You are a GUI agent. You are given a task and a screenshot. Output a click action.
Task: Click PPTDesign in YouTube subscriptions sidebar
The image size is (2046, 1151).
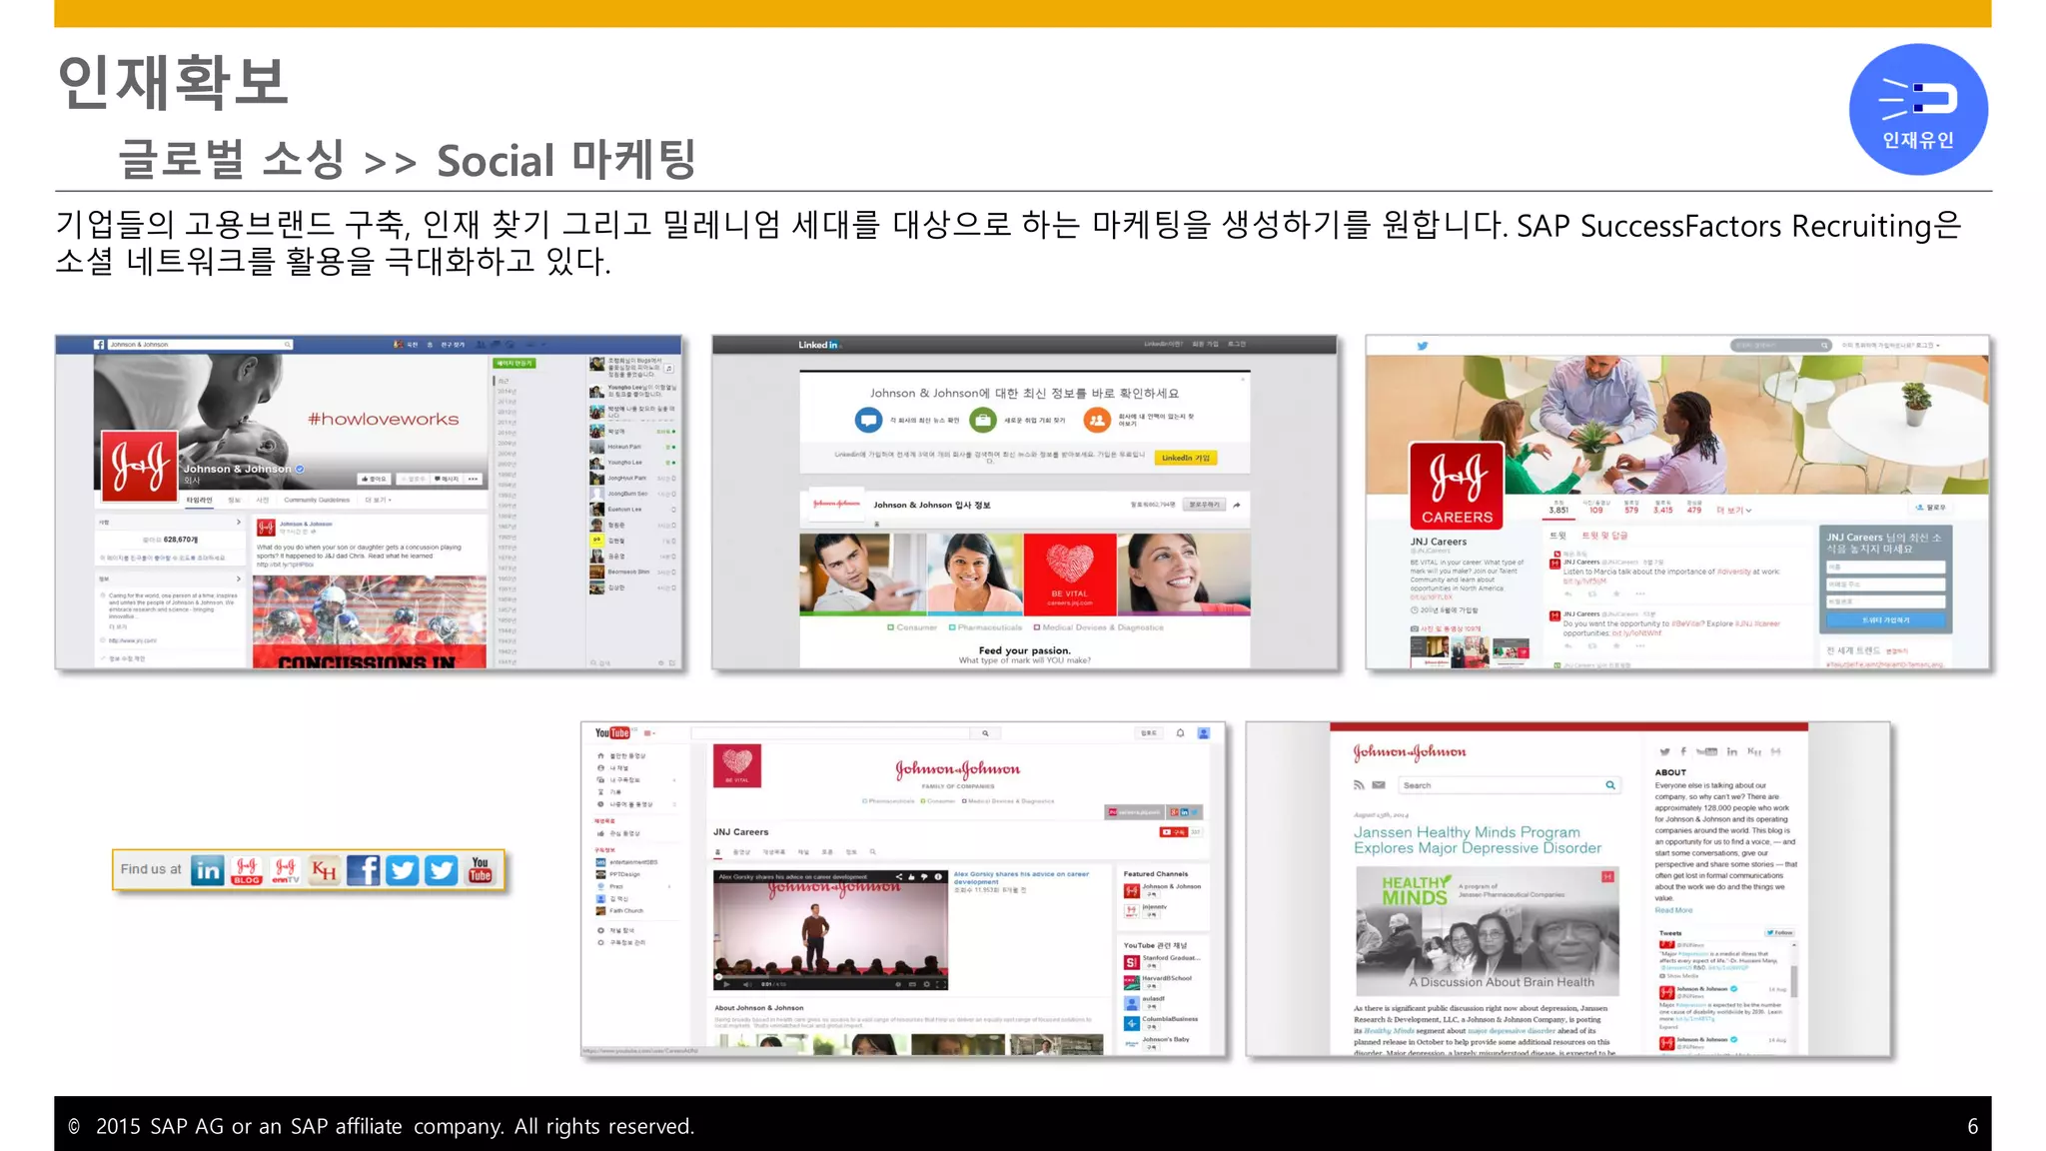pos(618,874)
